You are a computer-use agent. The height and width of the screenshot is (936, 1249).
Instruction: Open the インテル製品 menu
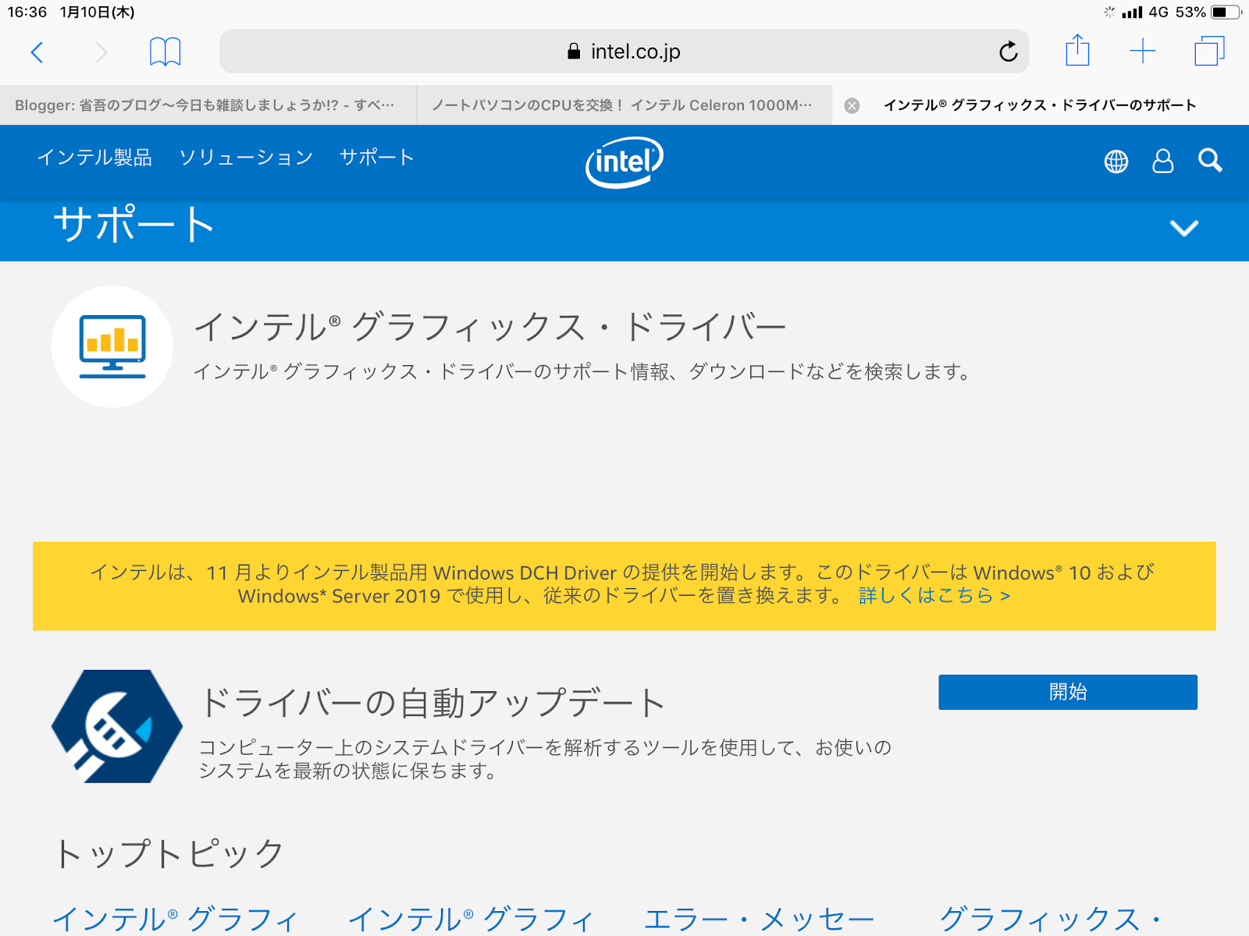[x=94, y=158]
